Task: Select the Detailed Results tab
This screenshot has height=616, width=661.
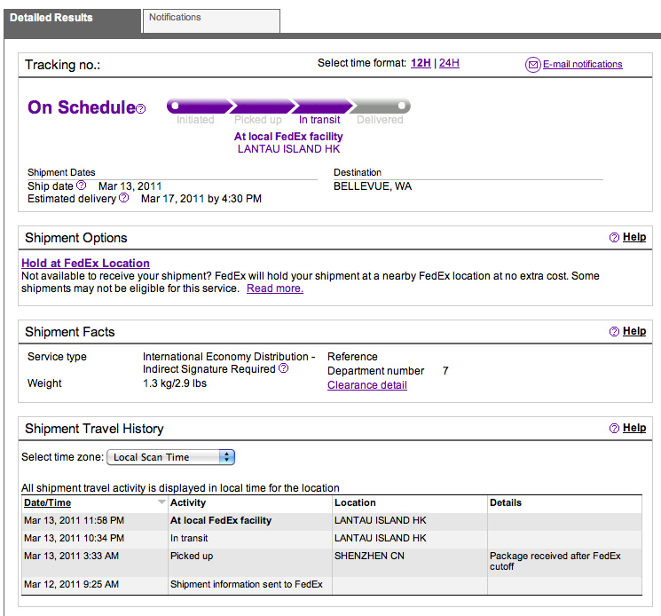Action: 72,21
